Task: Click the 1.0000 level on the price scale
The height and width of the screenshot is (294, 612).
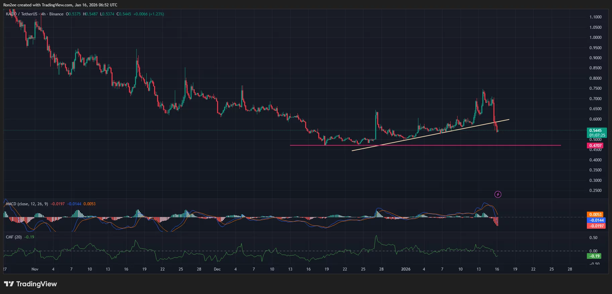Action: coord(595,38)
